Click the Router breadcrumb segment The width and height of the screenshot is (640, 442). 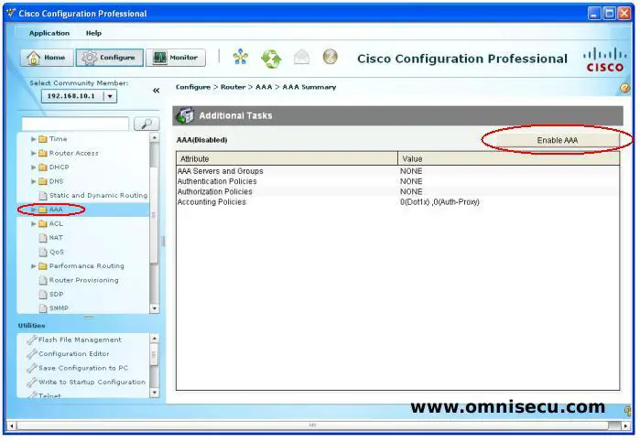coord(233,87)
